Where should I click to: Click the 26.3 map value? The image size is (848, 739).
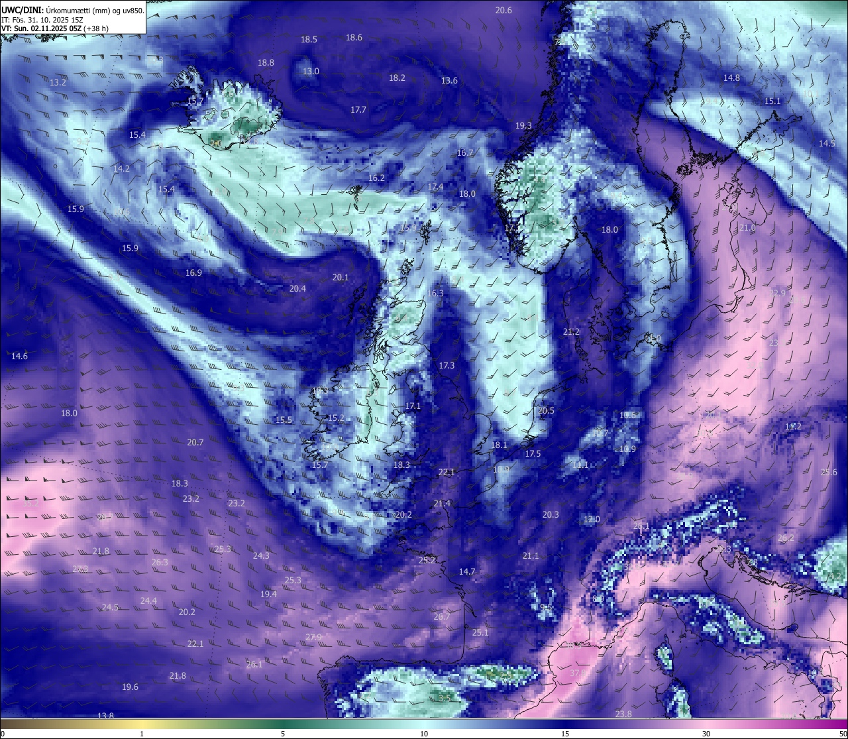160,562
